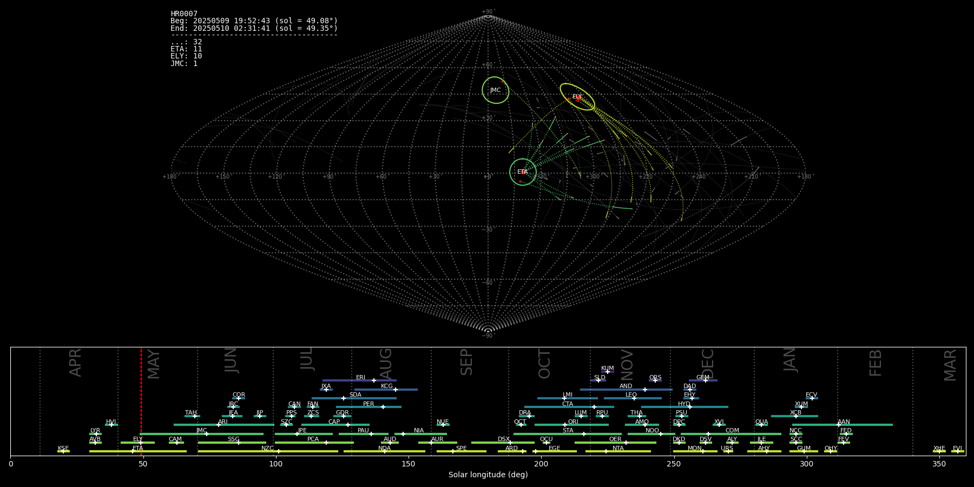The width and height of the screenshot is (974, 487).
Task: Select the KUM shower label in the timeline
Action: pos(608,368)
